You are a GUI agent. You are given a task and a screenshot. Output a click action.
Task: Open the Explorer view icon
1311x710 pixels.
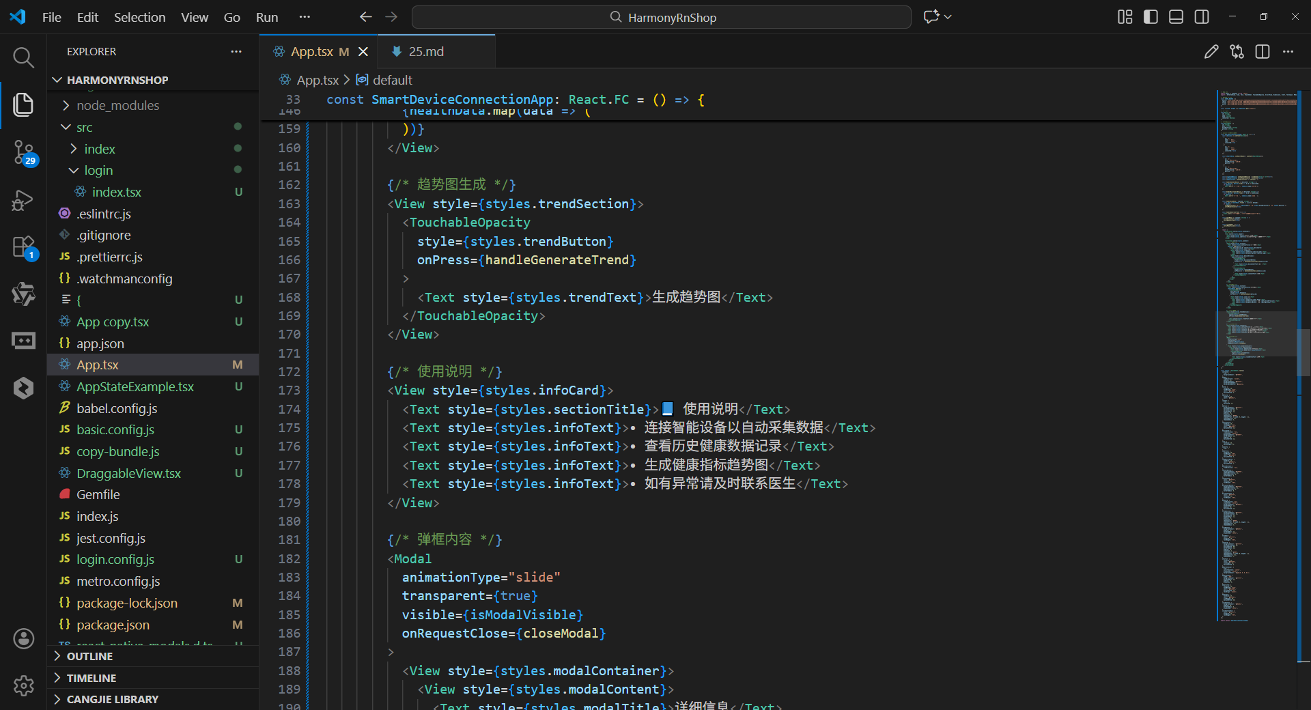tap(23, 104)
